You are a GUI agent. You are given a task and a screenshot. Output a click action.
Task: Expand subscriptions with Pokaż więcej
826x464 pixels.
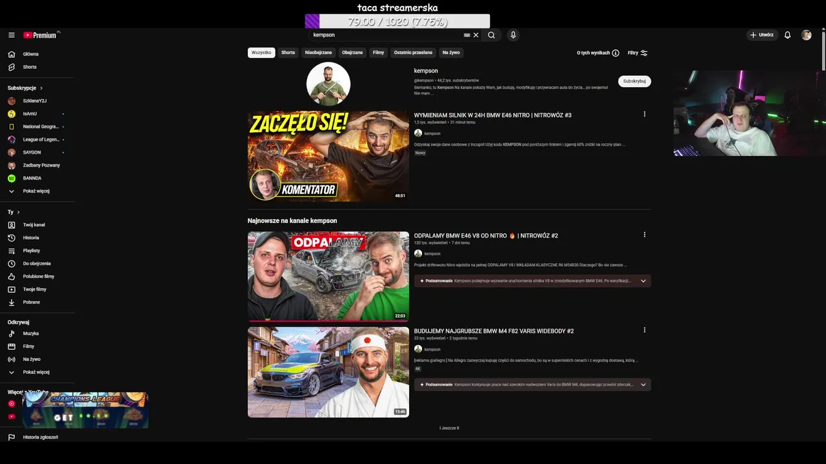point(37,191)
